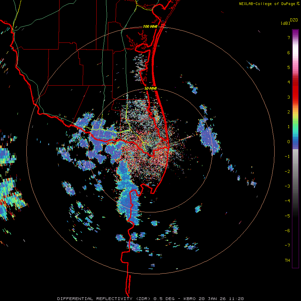
Task: Click the Differential Reflectivity caption at bottom
Action: pos(150,299)
